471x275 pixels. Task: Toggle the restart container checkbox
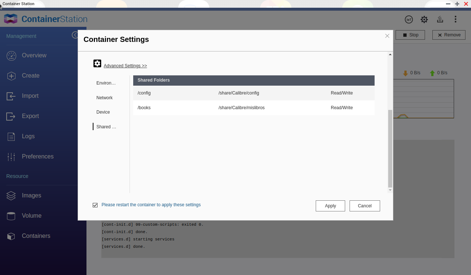click(x=95, y=205)
